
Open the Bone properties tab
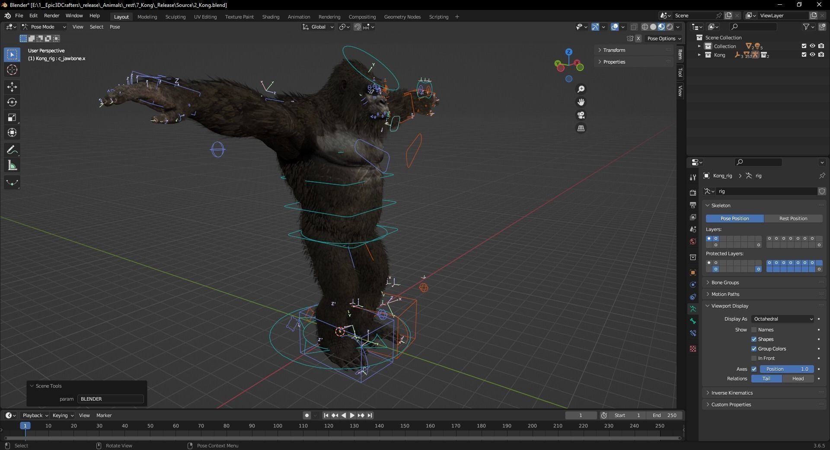tap(693, 321)
